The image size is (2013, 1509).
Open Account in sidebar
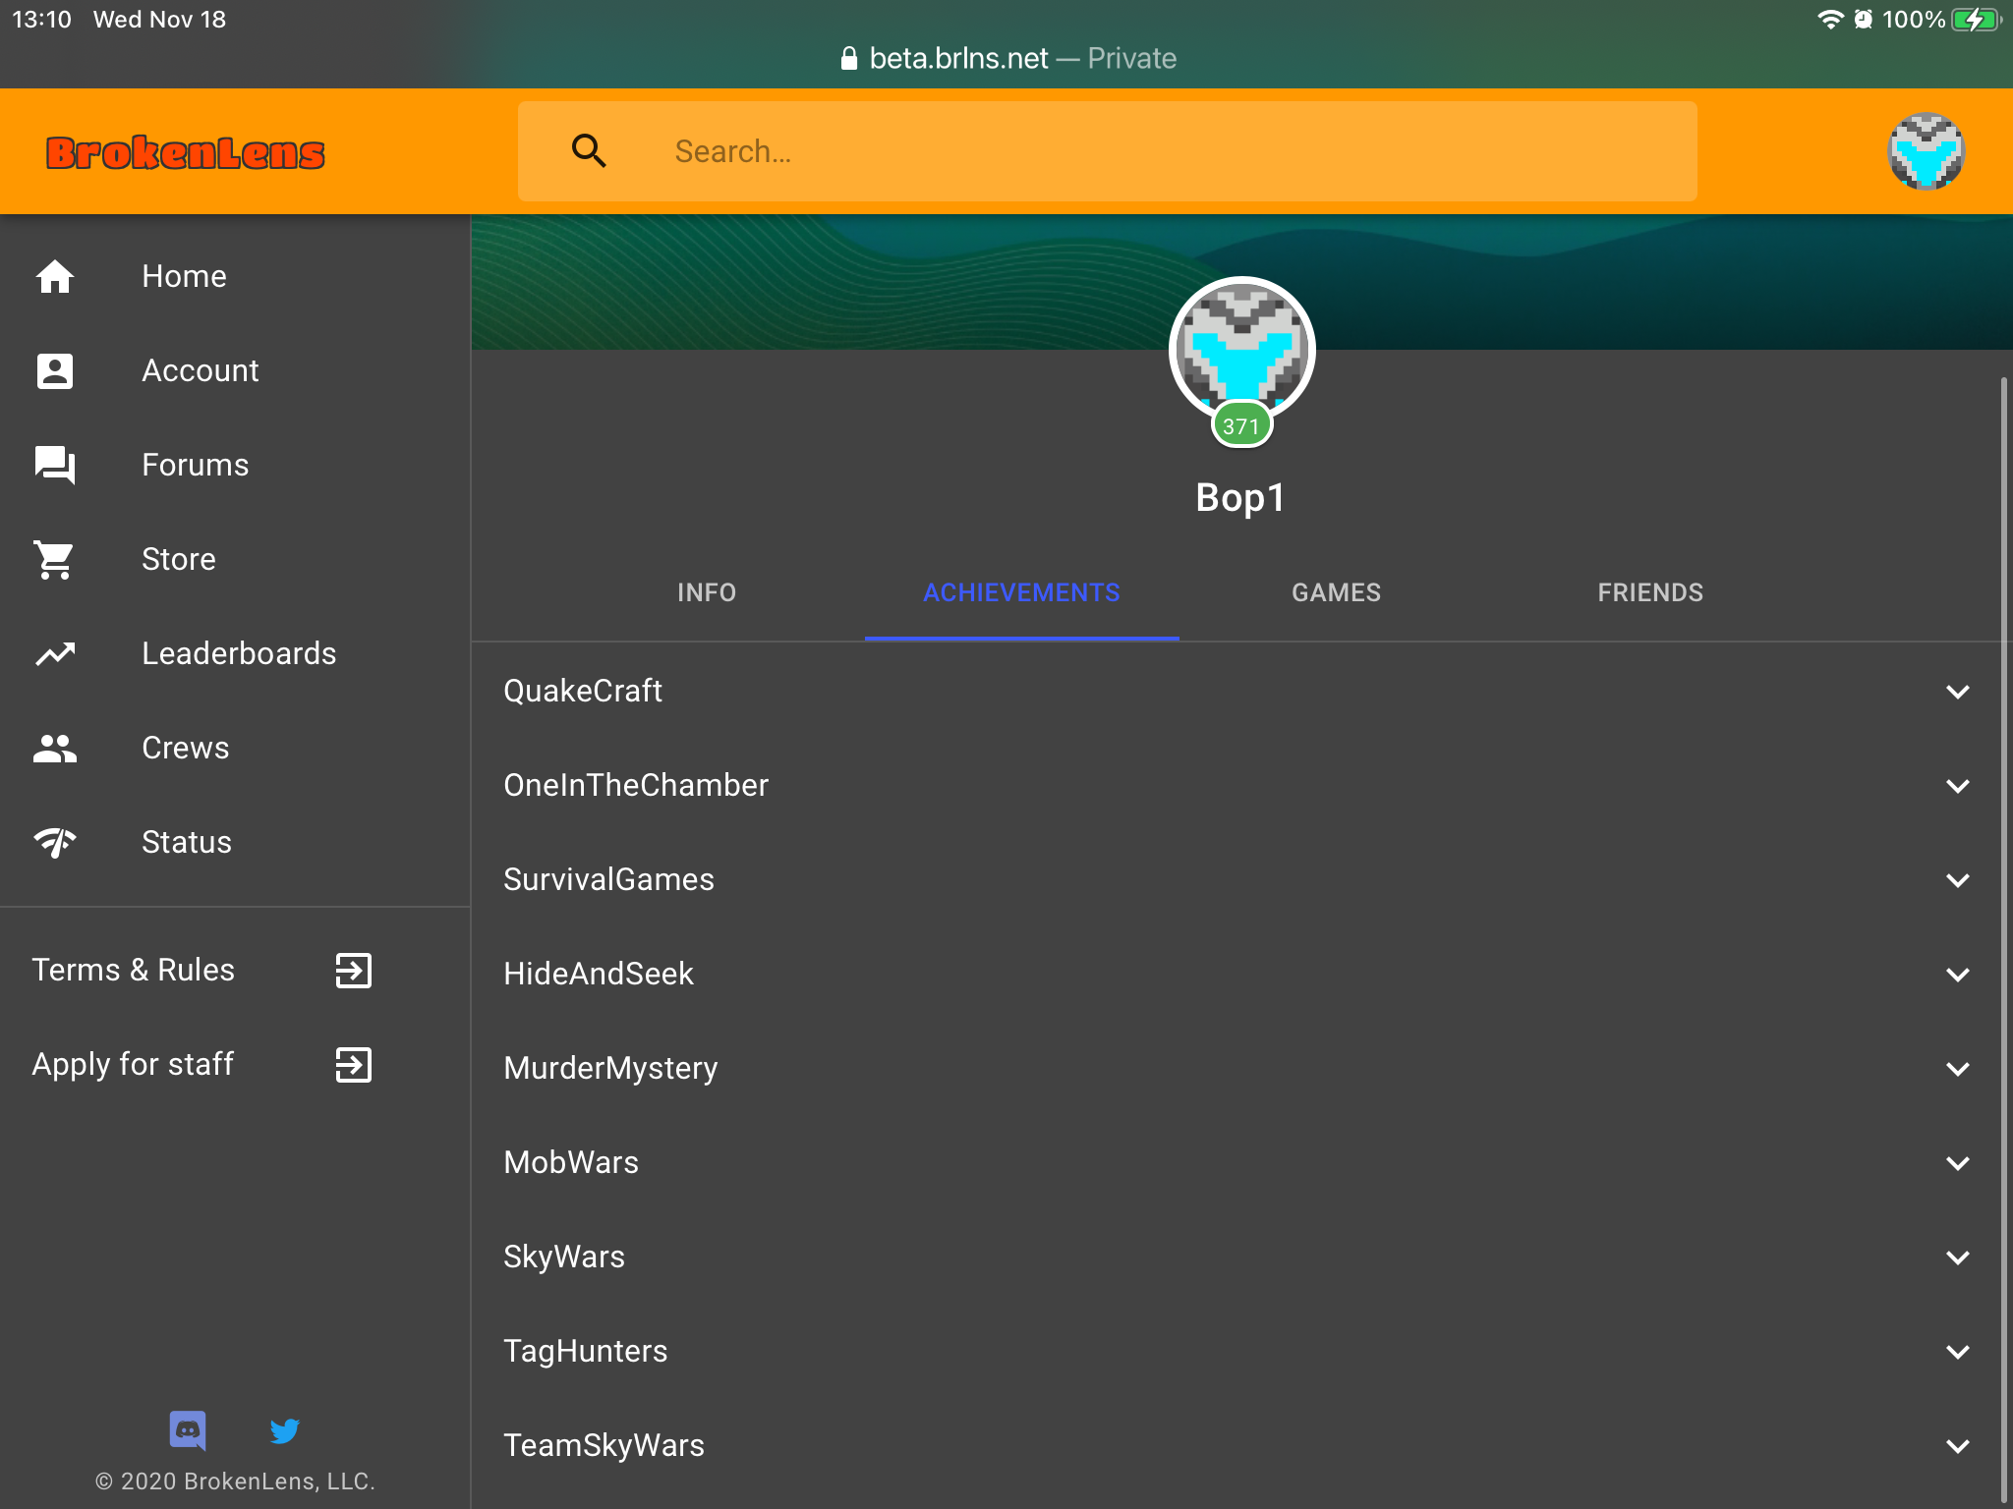coord(235,370)
